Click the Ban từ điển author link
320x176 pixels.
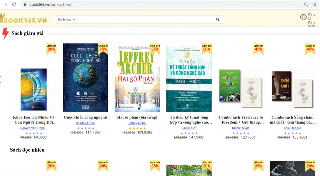pos(189,128)
